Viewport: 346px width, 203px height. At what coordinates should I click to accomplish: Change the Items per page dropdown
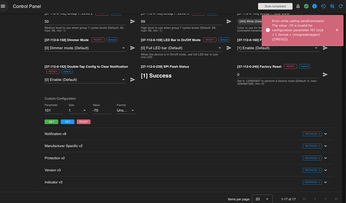click(x=262, y=199)
